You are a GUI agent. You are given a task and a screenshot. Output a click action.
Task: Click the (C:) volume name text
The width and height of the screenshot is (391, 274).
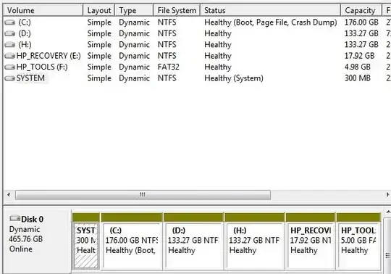pyautogui.click(x=25, y=22)
